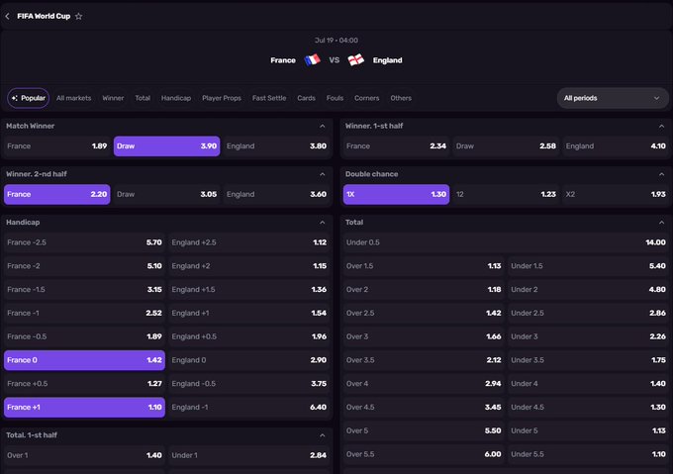The width and height of the screenshot is (673, 474).
Task: Go back using the left arrow icon
Action: click(7, 16)
